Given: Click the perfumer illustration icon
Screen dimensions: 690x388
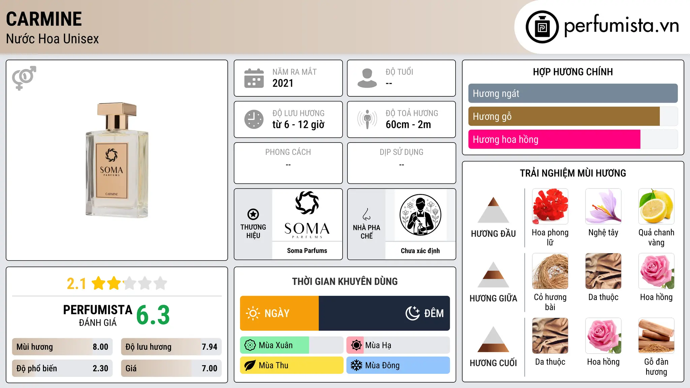Looking at the screenshot, I should (x=420, y=215).
